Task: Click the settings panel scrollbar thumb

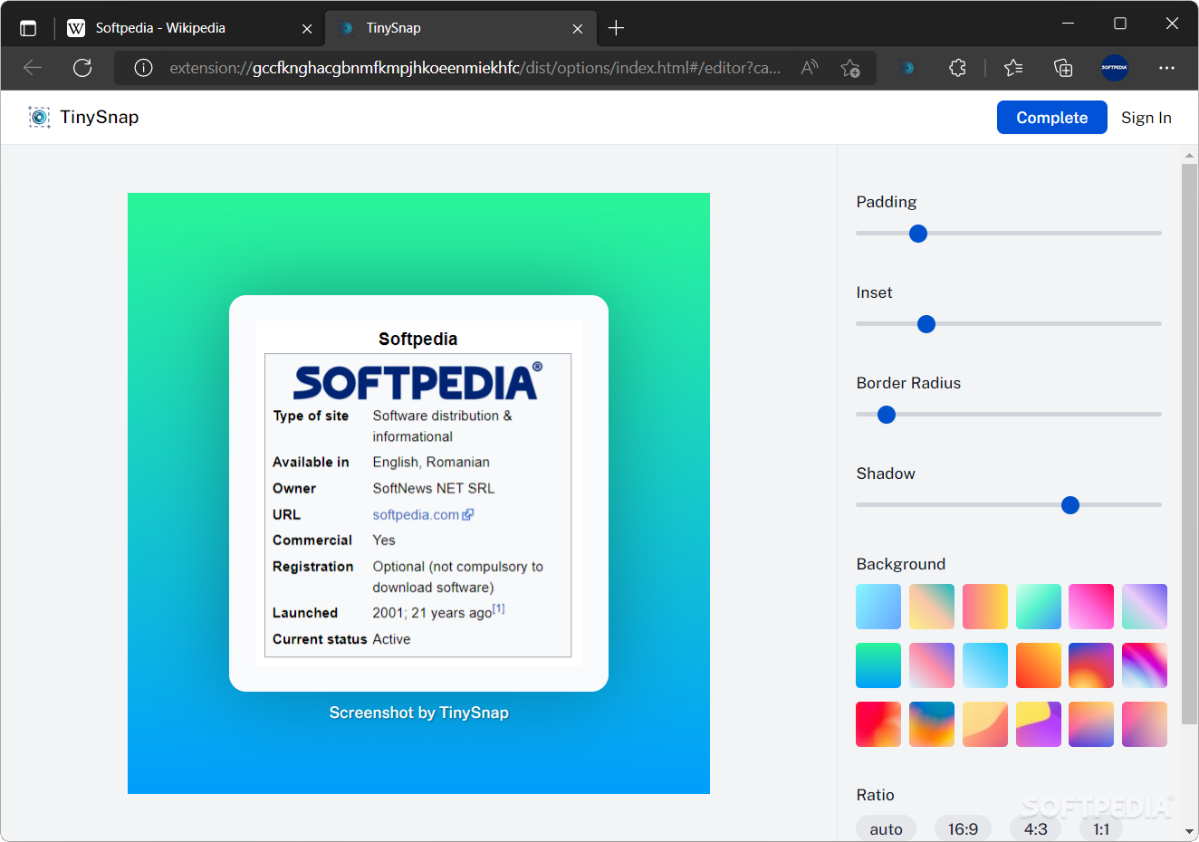Action: tap(1189, 444)
